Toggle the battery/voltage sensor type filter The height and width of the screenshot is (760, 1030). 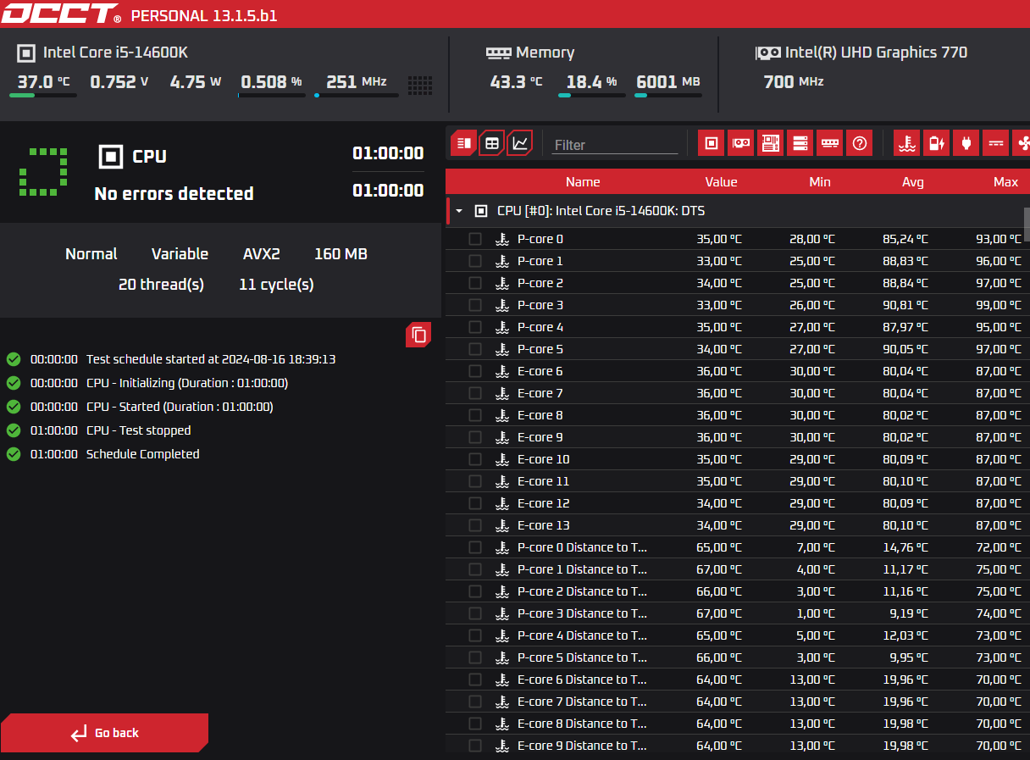(x=936, y=143)
